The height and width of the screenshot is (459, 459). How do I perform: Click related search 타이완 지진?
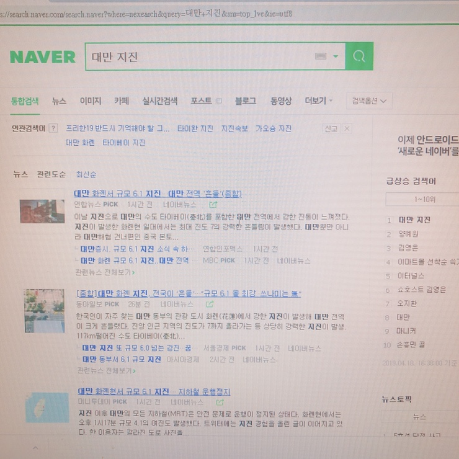point(195,128)
